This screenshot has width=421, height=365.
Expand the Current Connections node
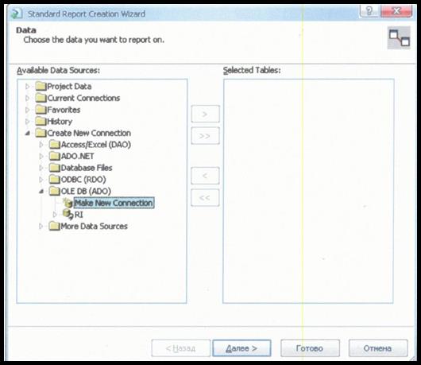(x=27, y=98)
